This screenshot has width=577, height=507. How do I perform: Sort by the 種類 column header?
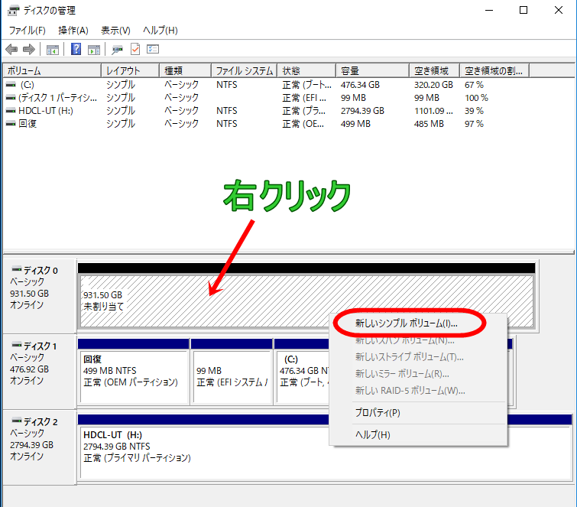(186, 70)
